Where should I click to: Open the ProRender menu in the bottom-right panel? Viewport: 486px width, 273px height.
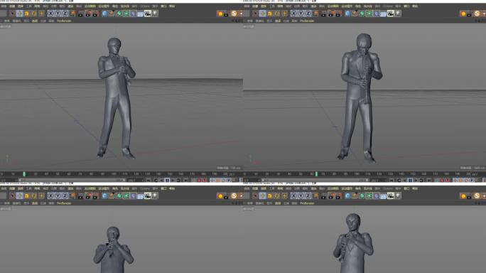(x=307, y=203)
